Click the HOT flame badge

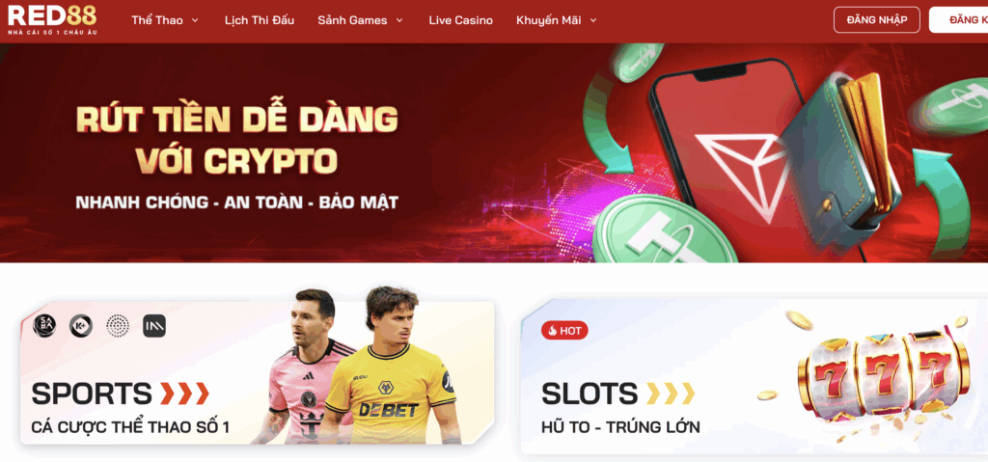click(x=563, y=330)
